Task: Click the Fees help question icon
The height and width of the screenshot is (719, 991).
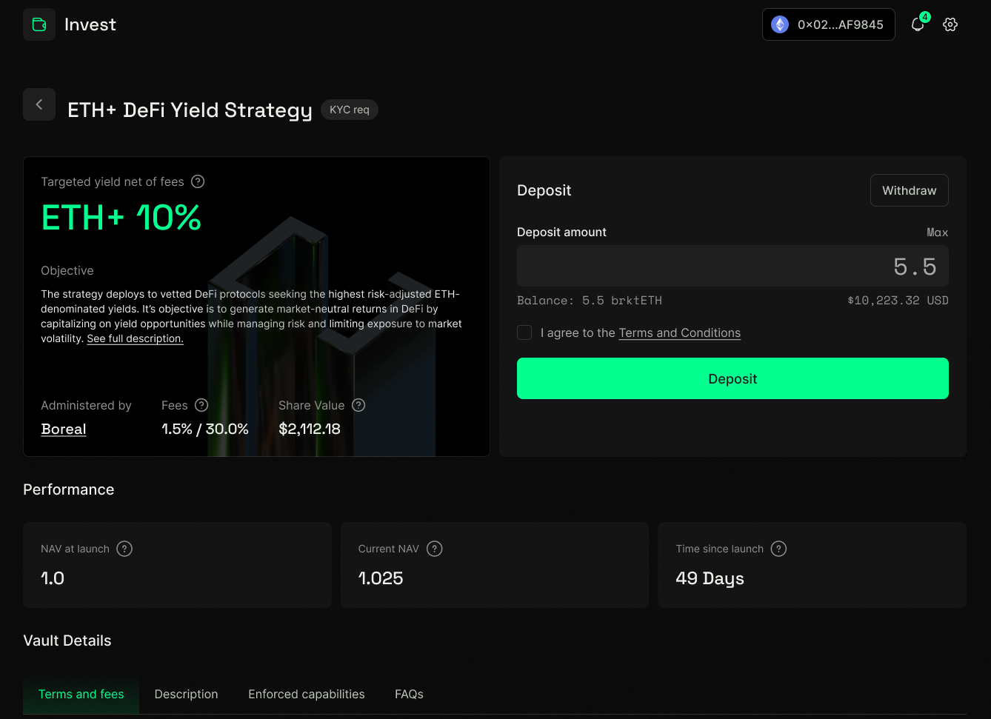Action: tap(201, 405)
